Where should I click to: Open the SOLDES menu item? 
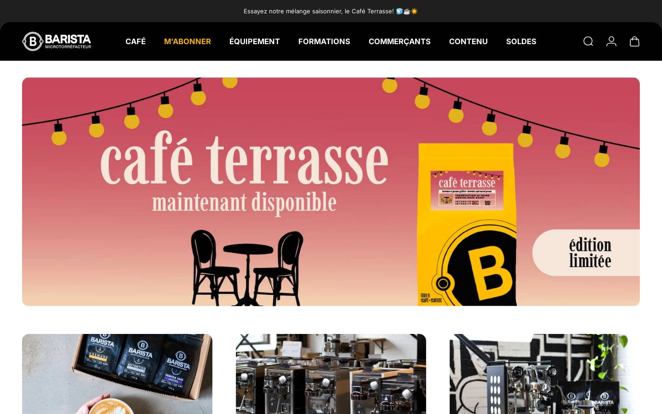[521, 41]
